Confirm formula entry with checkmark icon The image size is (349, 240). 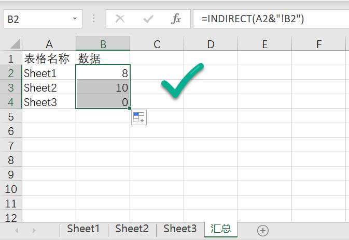coord(148,19)
